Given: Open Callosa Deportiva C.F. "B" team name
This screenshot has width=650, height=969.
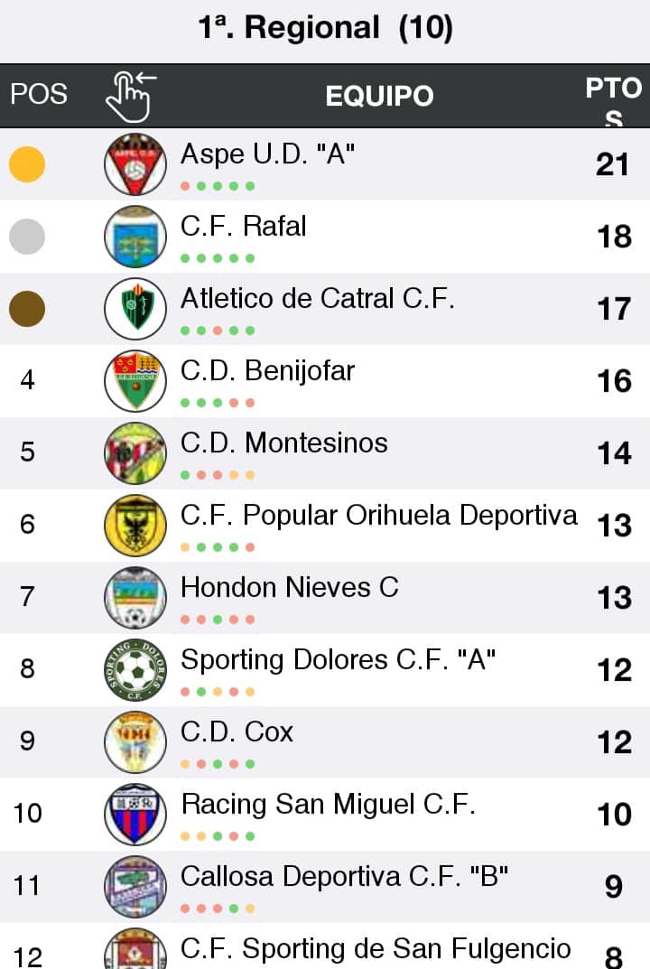Looking at the screenshot, I should coord(345,877).
